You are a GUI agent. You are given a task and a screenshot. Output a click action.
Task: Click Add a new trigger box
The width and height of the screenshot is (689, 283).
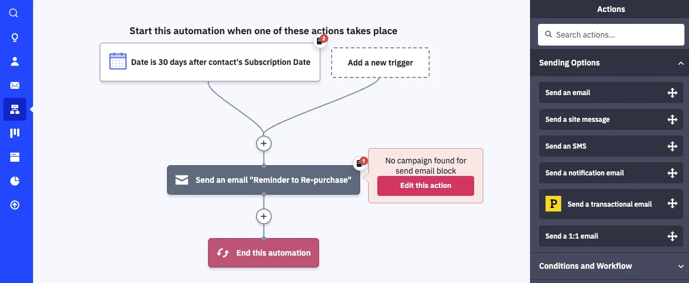pos(380,63)
